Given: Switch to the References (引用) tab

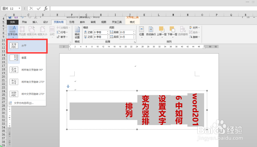Looking at the screenshot, I should tap(72, 22).
